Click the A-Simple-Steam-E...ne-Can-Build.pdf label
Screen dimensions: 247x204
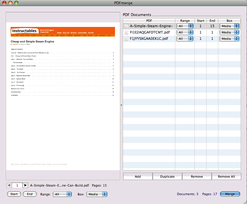[60, 185]
